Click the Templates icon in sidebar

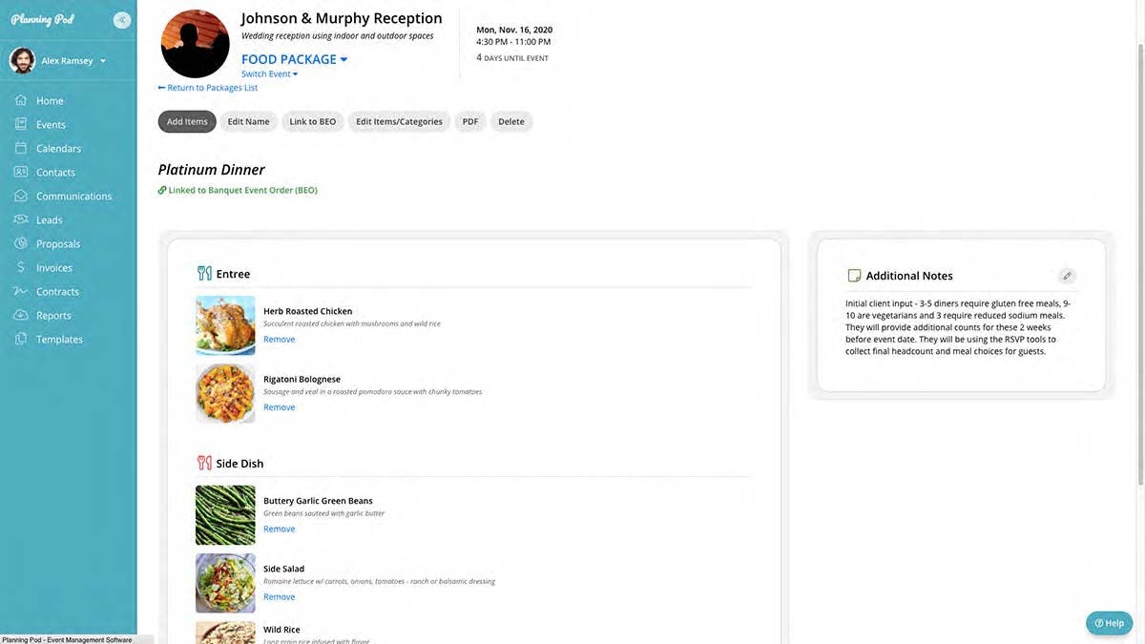pyautogui.click(x=21, y=339)
